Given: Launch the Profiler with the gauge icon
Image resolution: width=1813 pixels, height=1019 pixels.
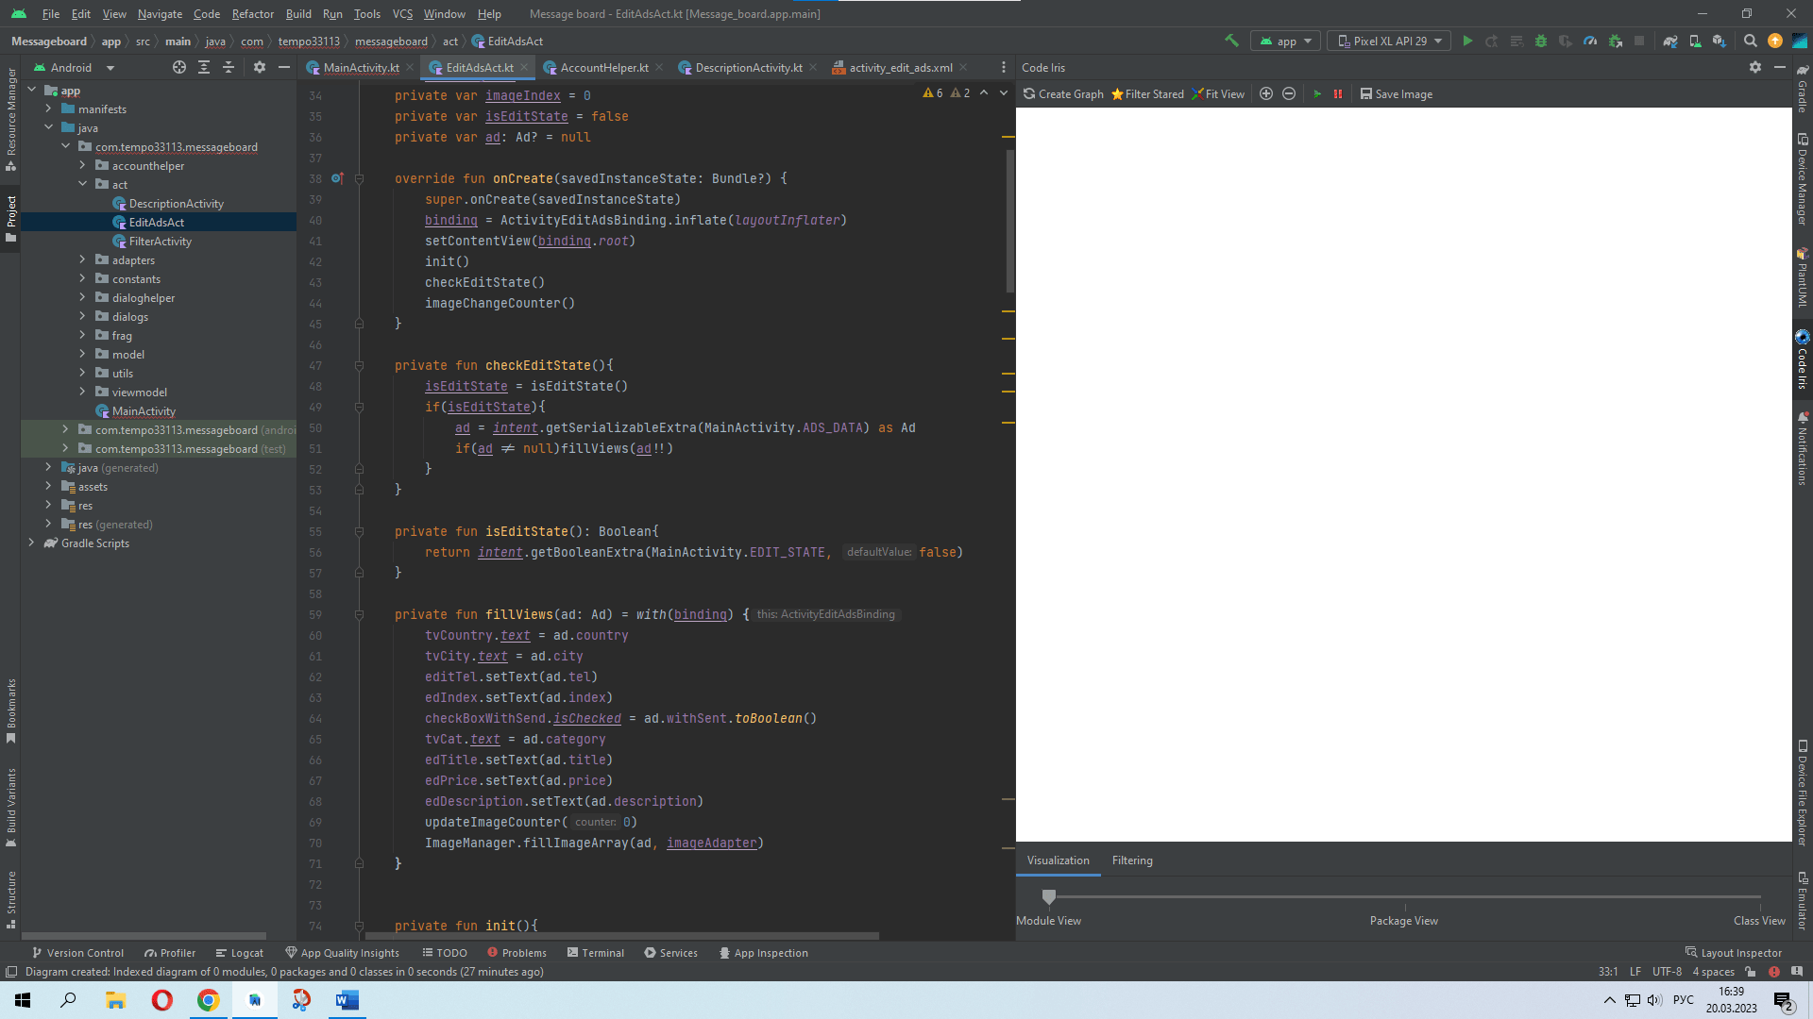Looking at the screenshot, I should pyautogui.click(x=1591, y=42).
